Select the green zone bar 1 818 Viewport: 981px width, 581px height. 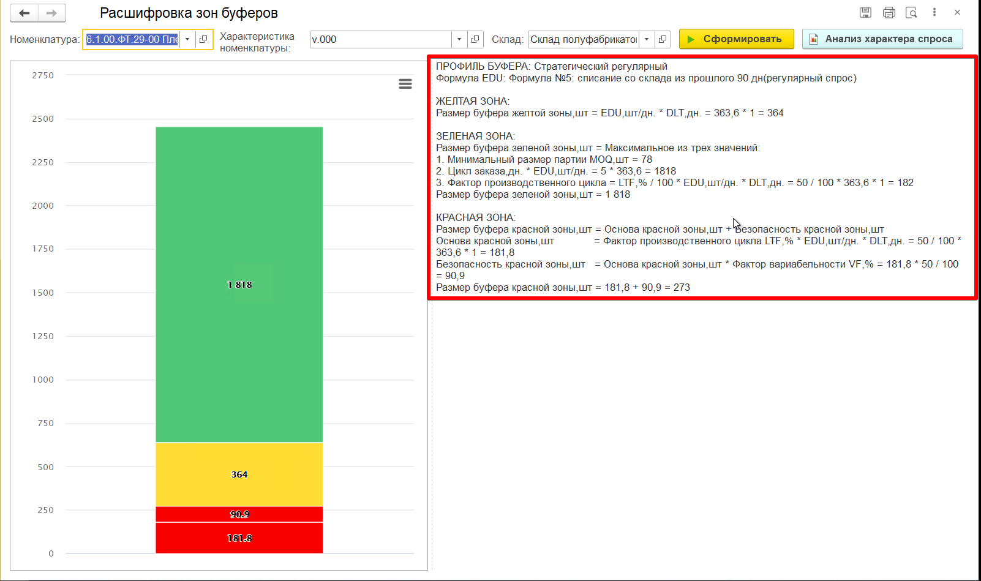(239, 285)
